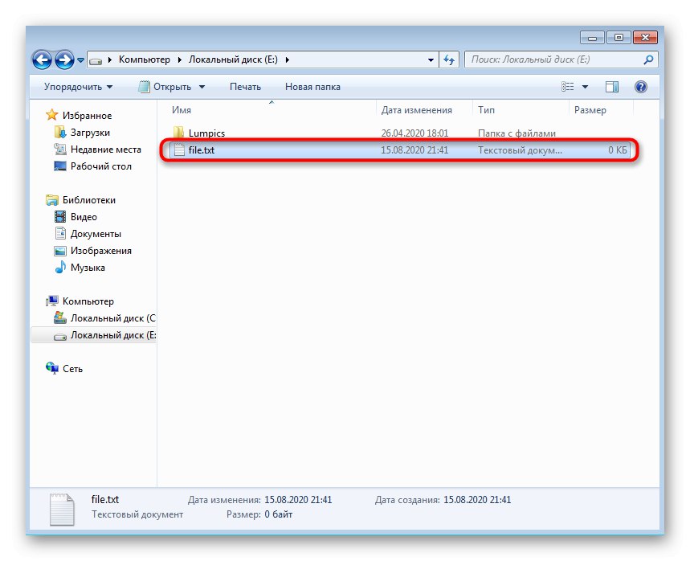This screenshot has width=690, height=561.
Task: Click the magnifier search icon
Action: click(x=648, y=59)
